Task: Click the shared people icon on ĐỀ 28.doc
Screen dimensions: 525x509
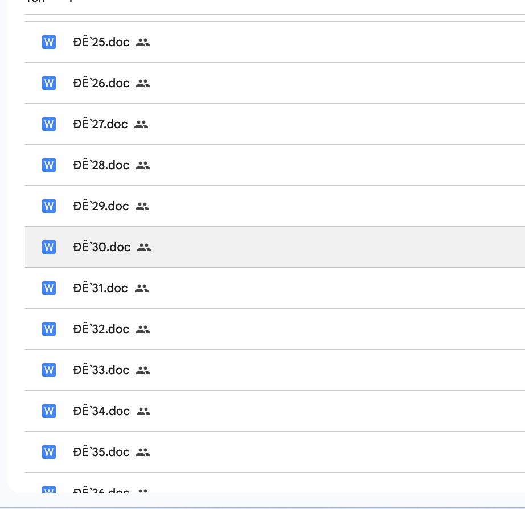Action: [x=143, y=165]
